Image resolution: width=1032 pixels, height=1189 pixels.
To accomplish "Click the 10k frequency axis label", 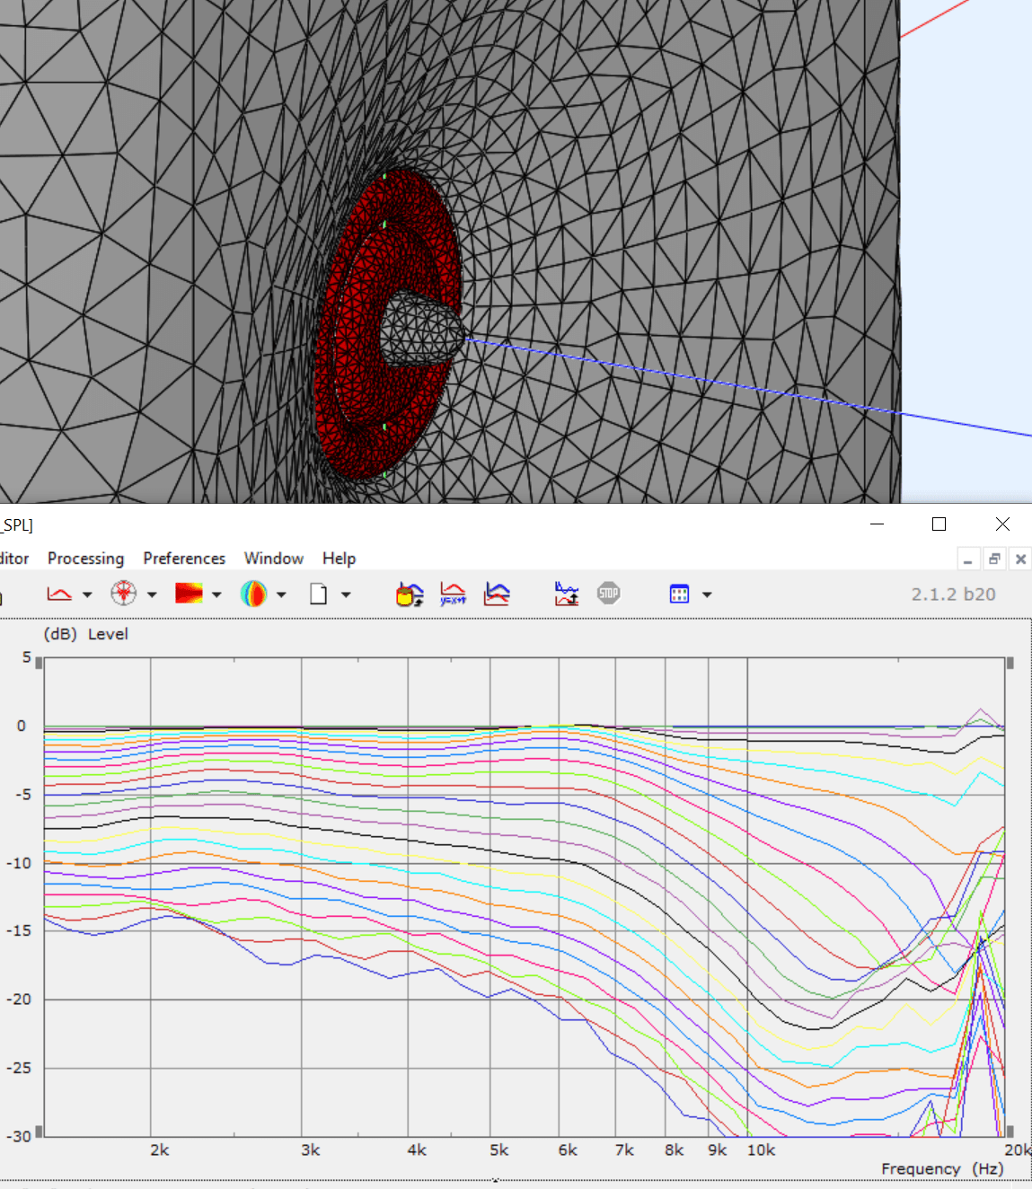I will (x=761, y=1149).
